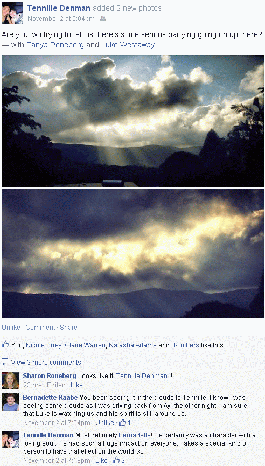265x466 pixels.
Task: Open Sharon Roneberg's avatar thumbnail
Action: tap(10, 380)
